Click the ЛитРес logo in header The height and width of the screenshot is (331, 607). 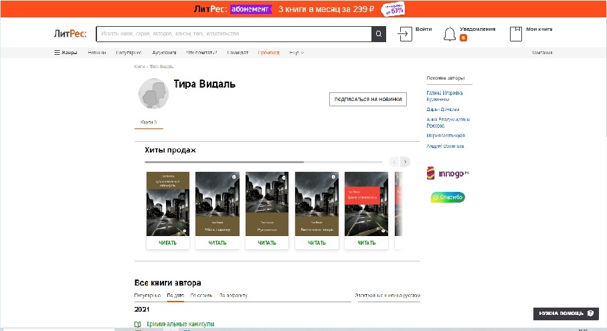click(70, 34)
